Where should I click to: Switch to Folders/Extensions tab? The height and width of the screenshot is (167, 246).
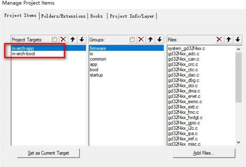coord(63,16)
